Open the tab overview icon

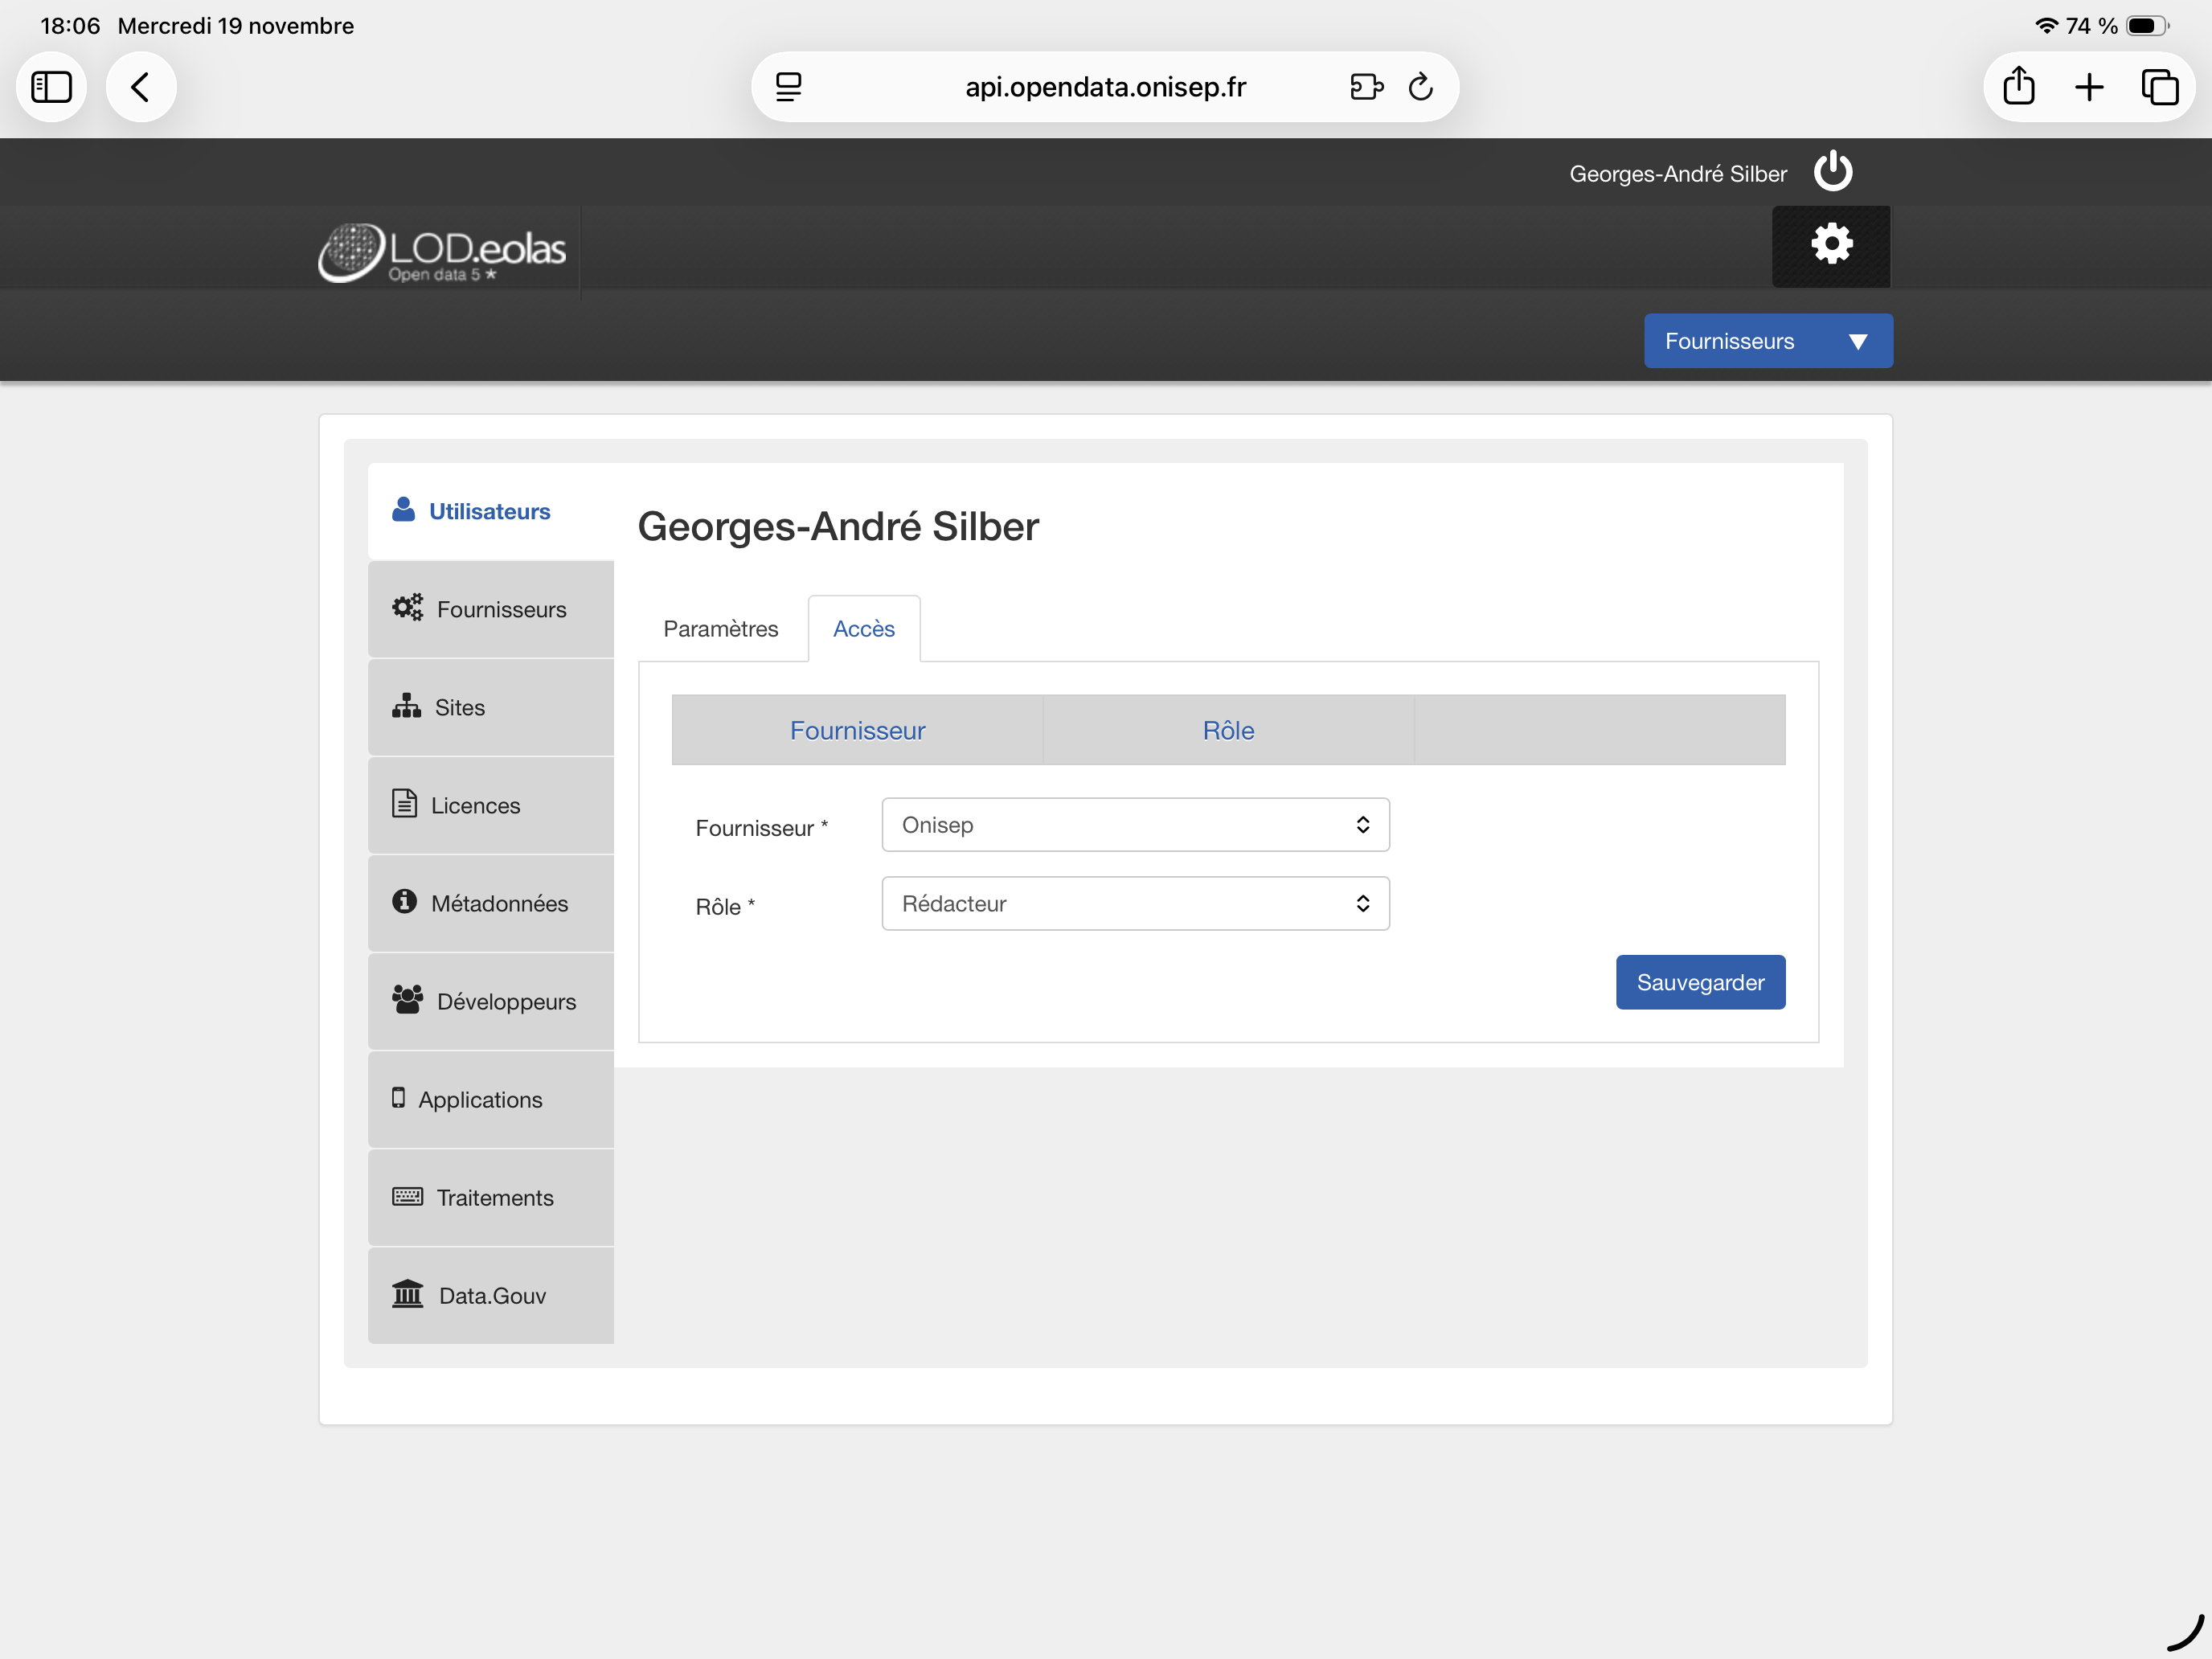(2158, 87)
